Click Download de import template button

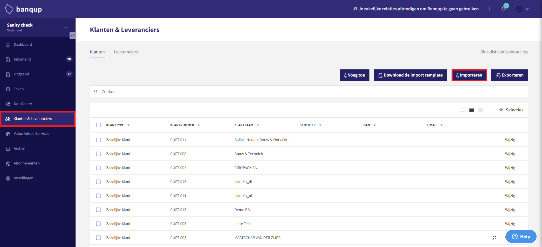(x=411, y=75)
